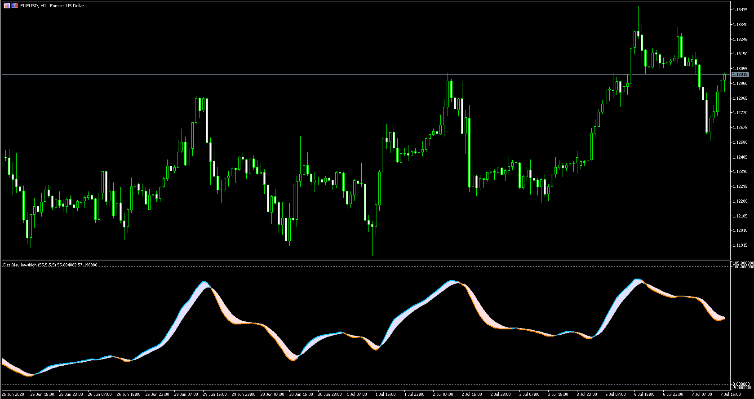Click the 29 Jun 07:00 time label

(x=186, y=395)
